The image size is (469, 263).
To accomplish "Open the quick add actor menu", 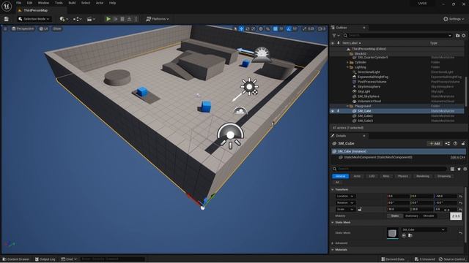I will (64, 19).
